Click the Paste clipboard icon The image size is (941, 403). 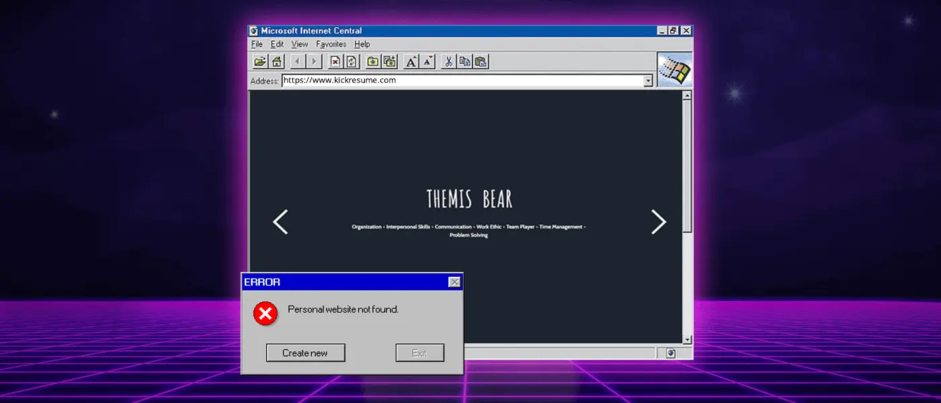point(481,62)
